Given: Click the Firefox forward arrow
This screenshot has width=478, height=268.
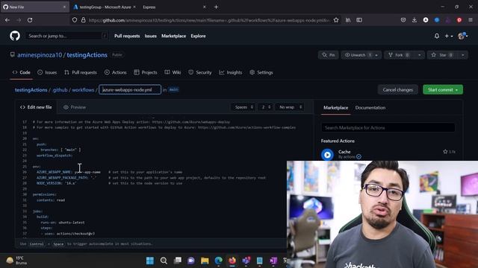Looking at the screenshot, I should click(19, 20).
